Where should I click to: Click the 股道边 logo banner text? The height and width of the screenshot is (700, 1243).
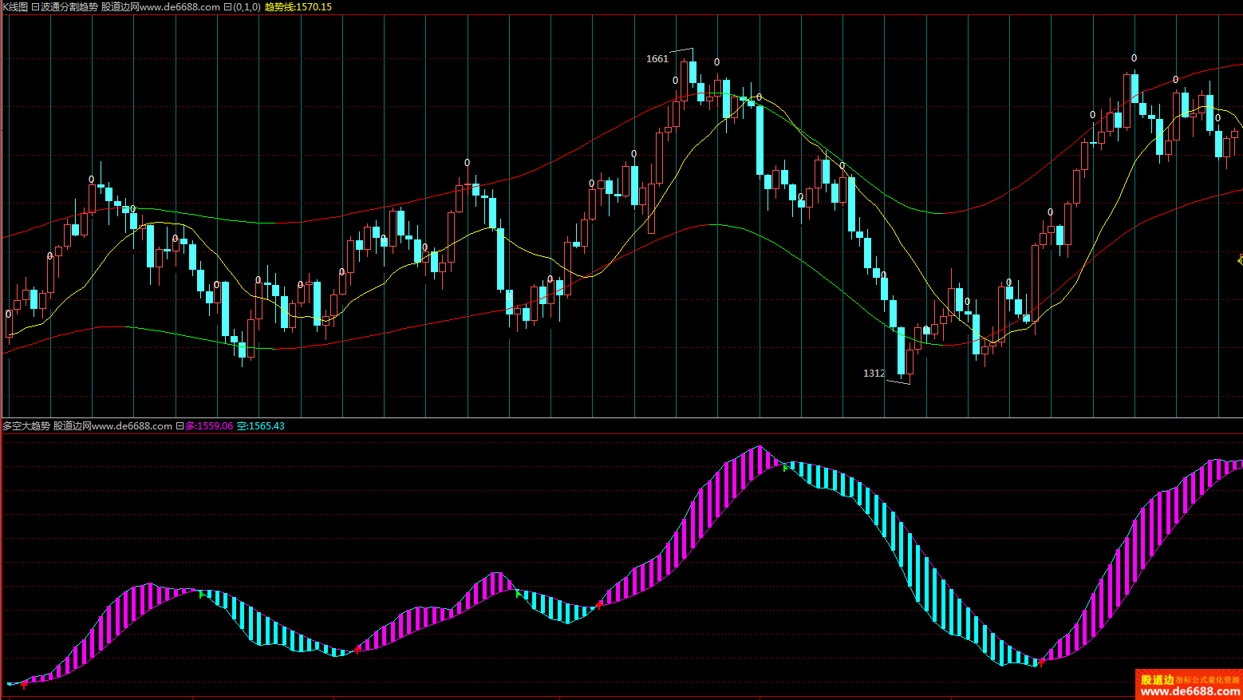click(x=1157, y=679)
